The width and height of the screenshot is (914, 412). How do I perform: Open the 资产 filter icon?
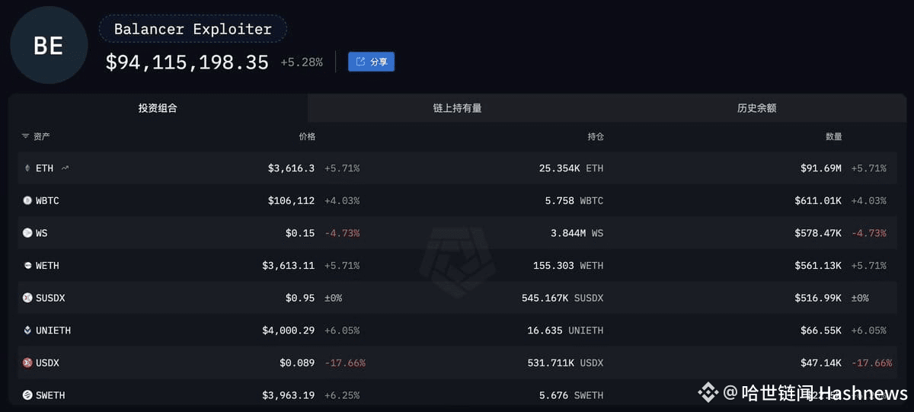[25, 136]
